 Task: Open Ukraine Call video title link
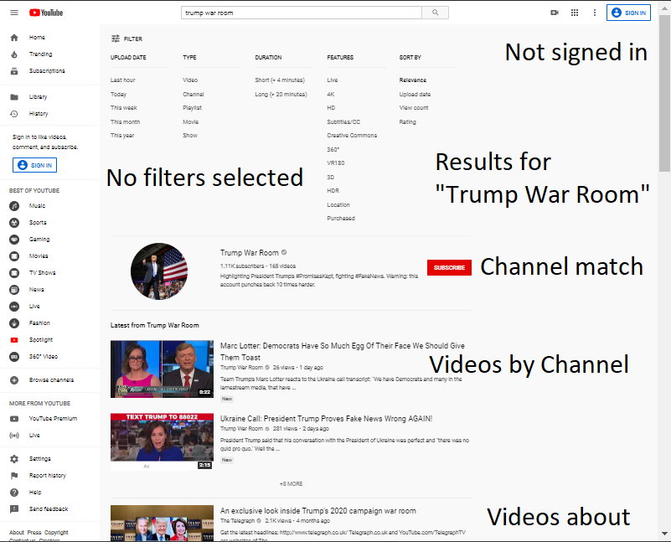tap(326, 418)
